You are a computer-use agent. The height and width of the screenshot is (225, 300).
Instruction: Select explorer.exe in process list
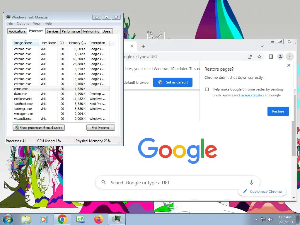(61, 99)
